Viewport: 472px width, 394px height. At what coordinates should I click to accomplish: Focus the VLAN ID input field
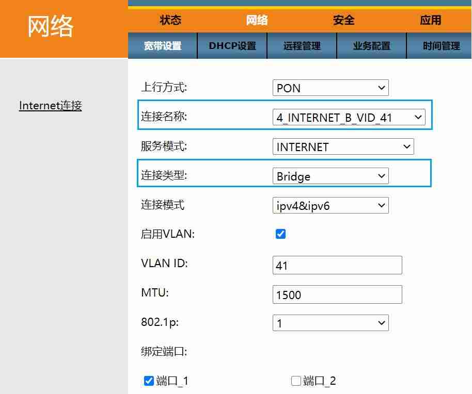point(337,265)
